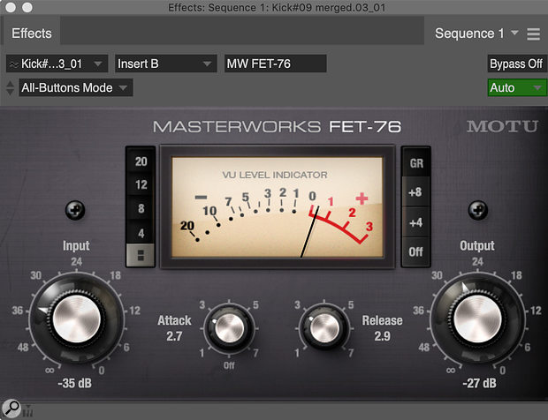Screen dimensions: 548x420
Task: Open the Sequence 1 dropdown
Action: pos(476,34)
